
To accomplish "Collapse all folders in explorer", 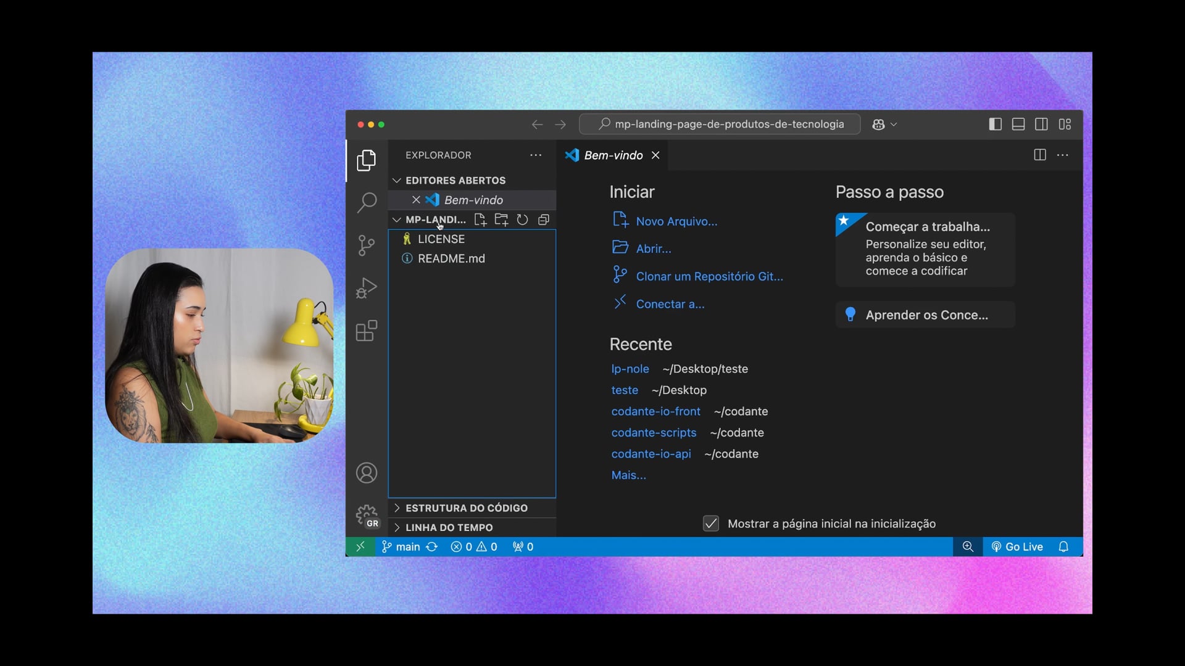I will click(544, 220).
